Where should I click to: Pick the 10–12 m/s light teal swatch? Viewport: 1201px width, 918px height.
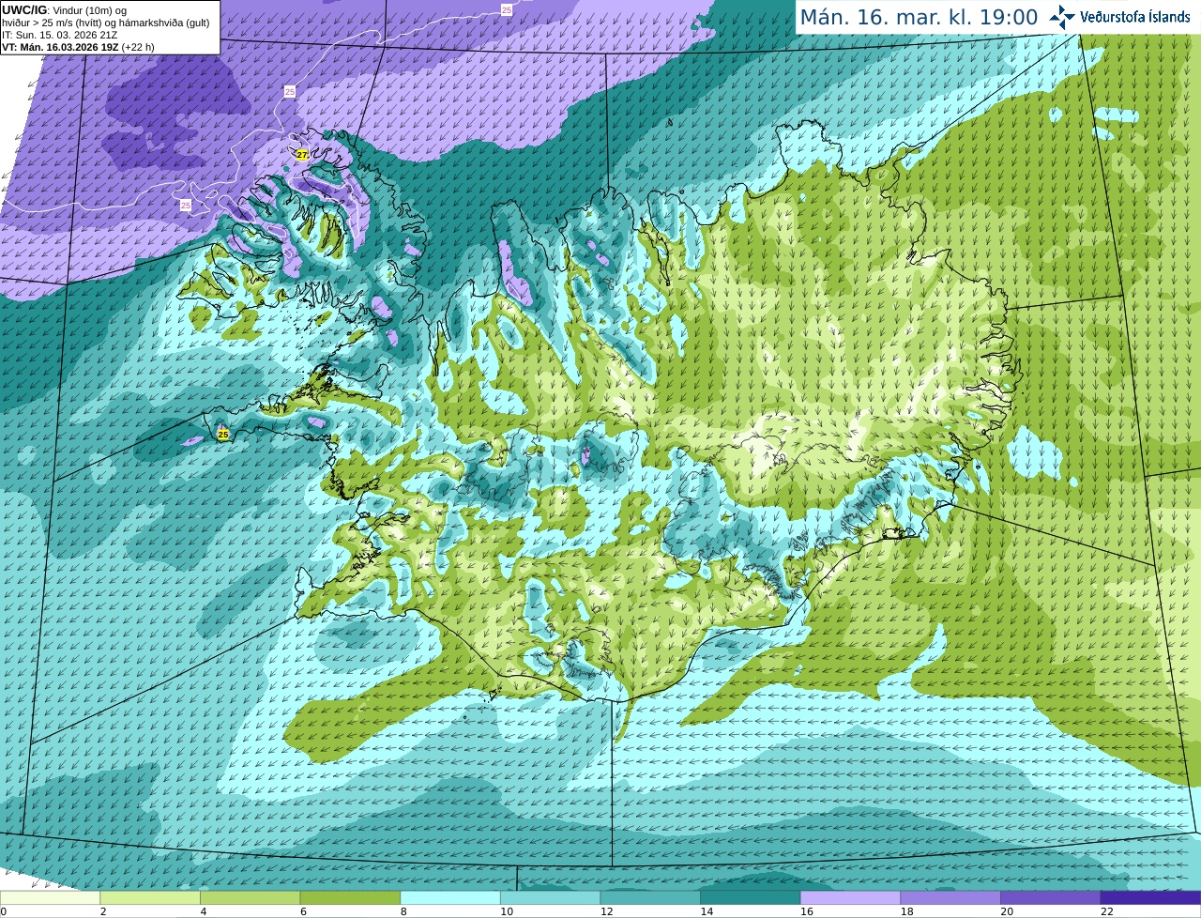(551, 897)
